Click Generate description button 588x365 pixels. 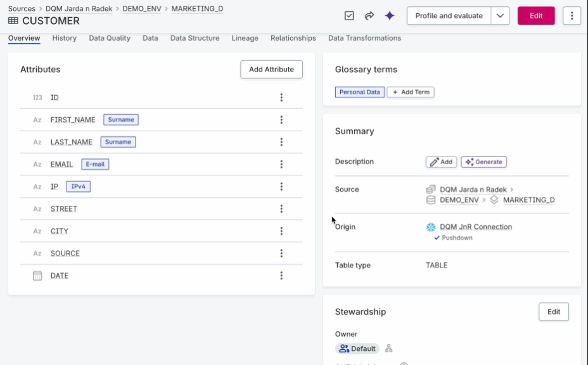(x=483, y=162)
